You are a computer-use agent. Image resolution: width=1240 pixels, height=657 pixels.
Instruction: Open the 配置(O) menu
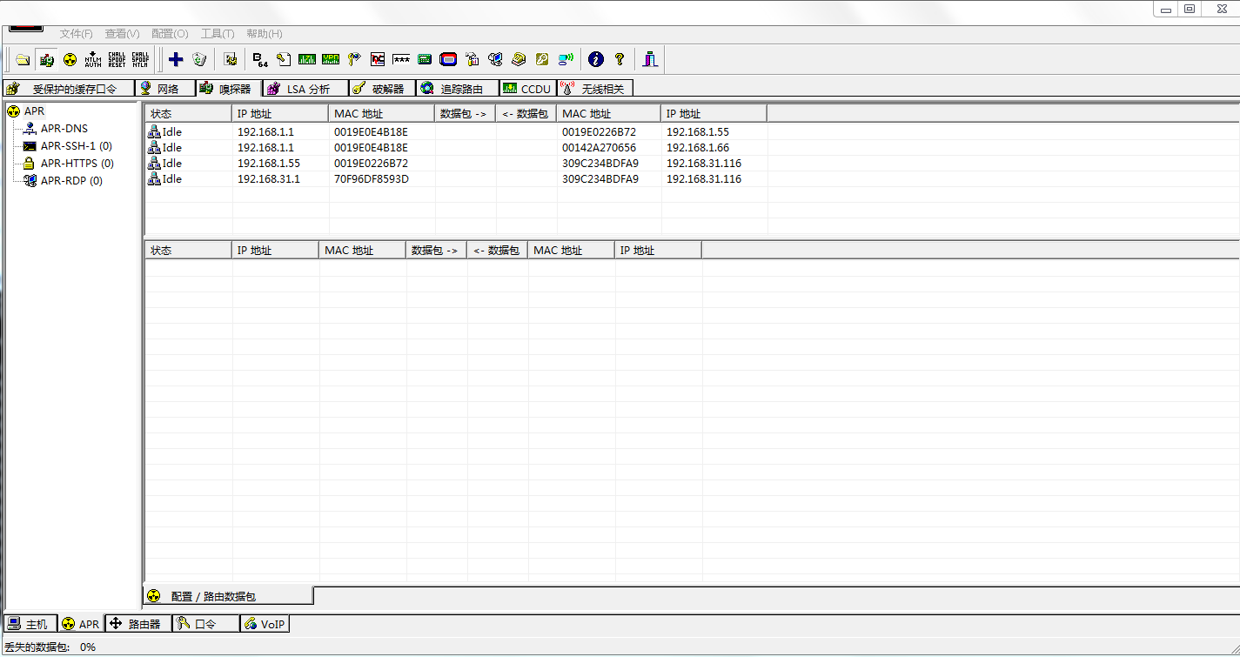pyautogui.click(x=170, y=34)
